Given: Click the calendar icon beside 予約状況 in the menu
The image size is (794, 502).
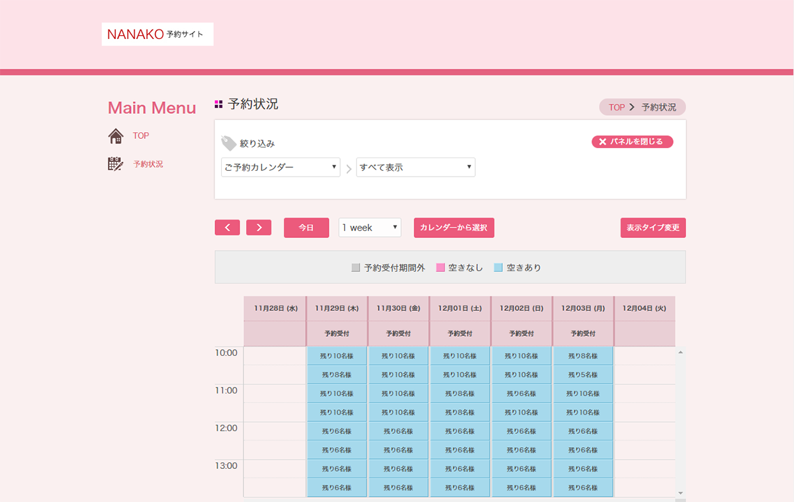Looking at the screenshot, I should (116, 164).
